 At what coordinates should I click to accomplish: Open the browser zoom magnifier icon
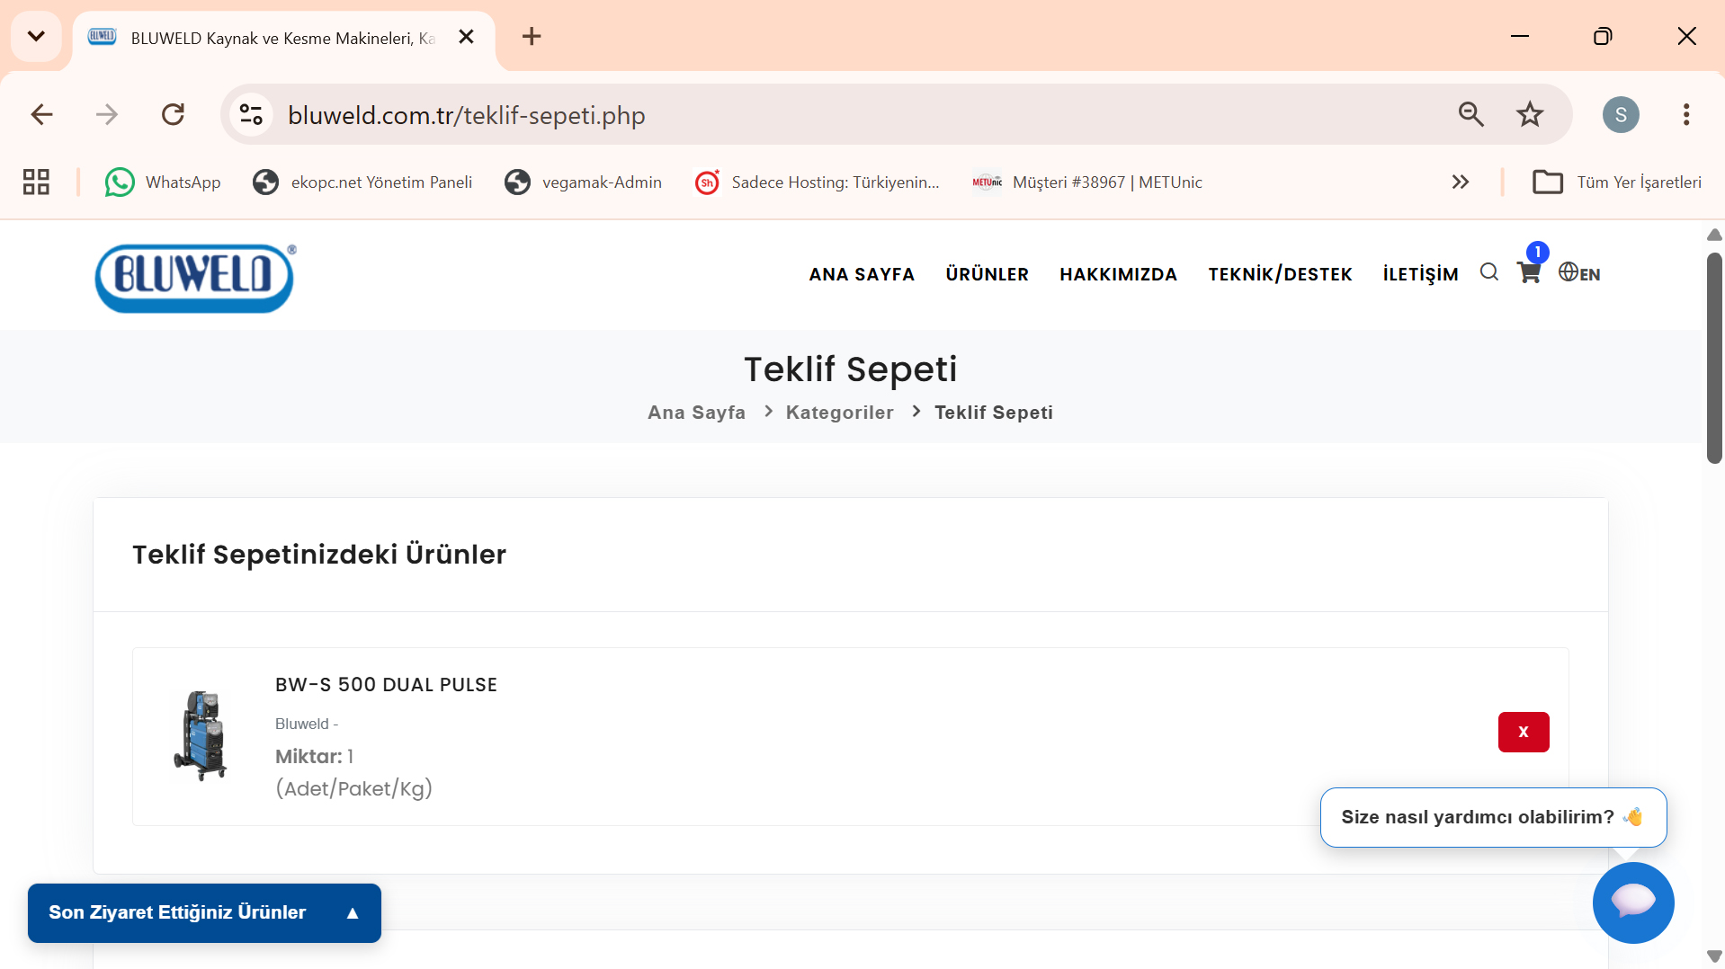1471,114
